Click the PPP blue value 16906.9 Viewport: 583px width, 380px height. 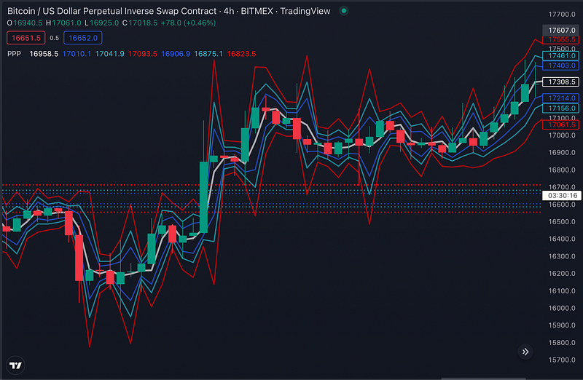point(176,54)
